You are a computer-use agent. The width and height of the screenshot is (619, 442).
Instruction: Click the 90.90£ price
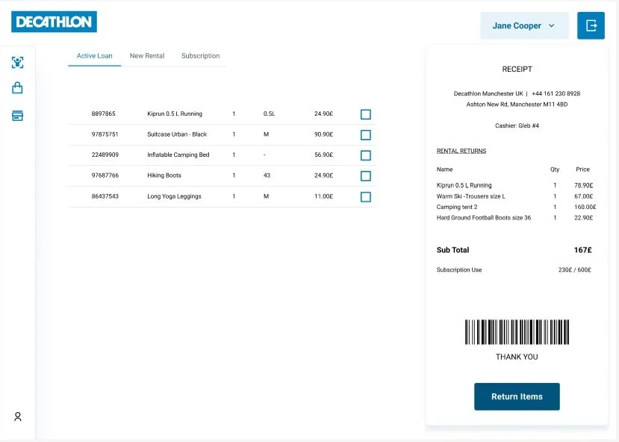click(324, 134)
